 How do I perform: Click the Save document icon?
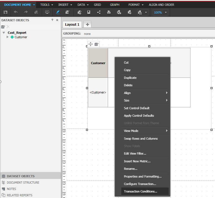[6, 12]
